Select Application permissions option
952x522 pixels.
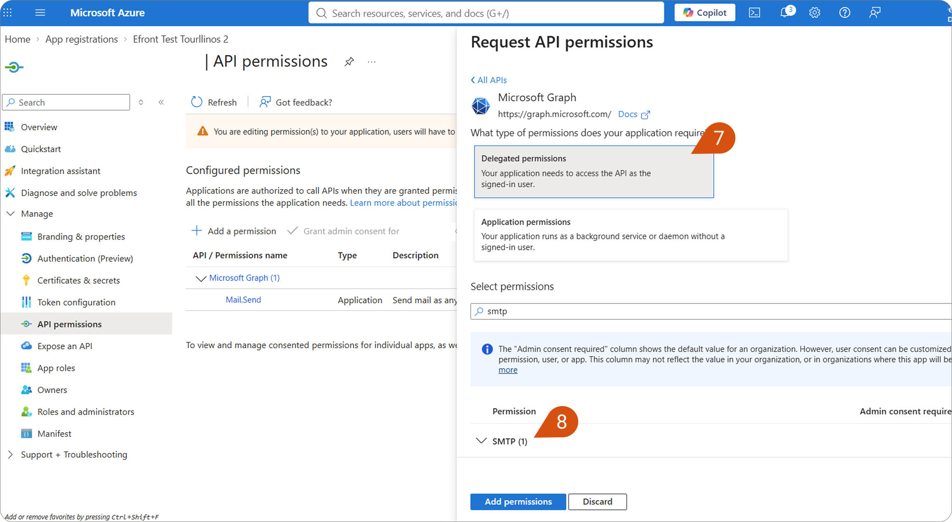coord(631,235)
